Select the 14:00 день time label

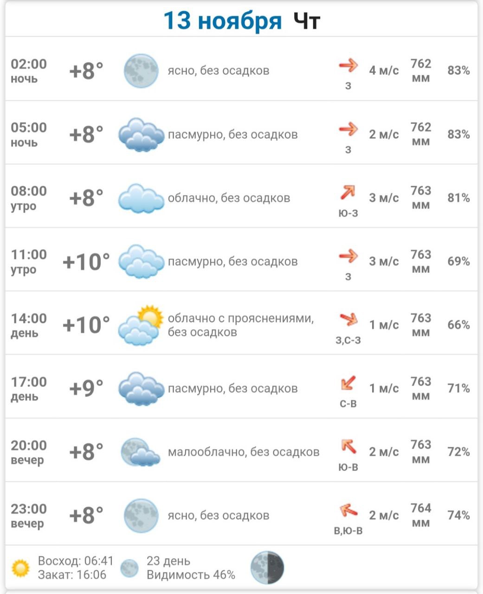(x=29, y=325)
